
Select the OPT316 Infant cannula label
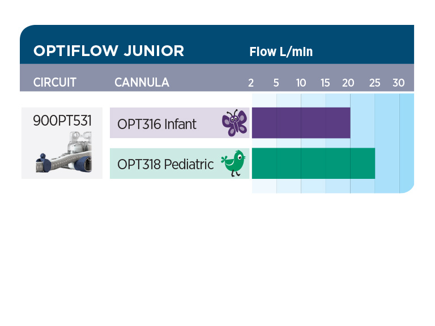[157, 124]
